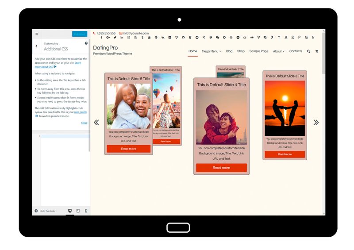Viewport: 354px width, 250px height.
Task: Open the Xing social icon
Action: 204,38
